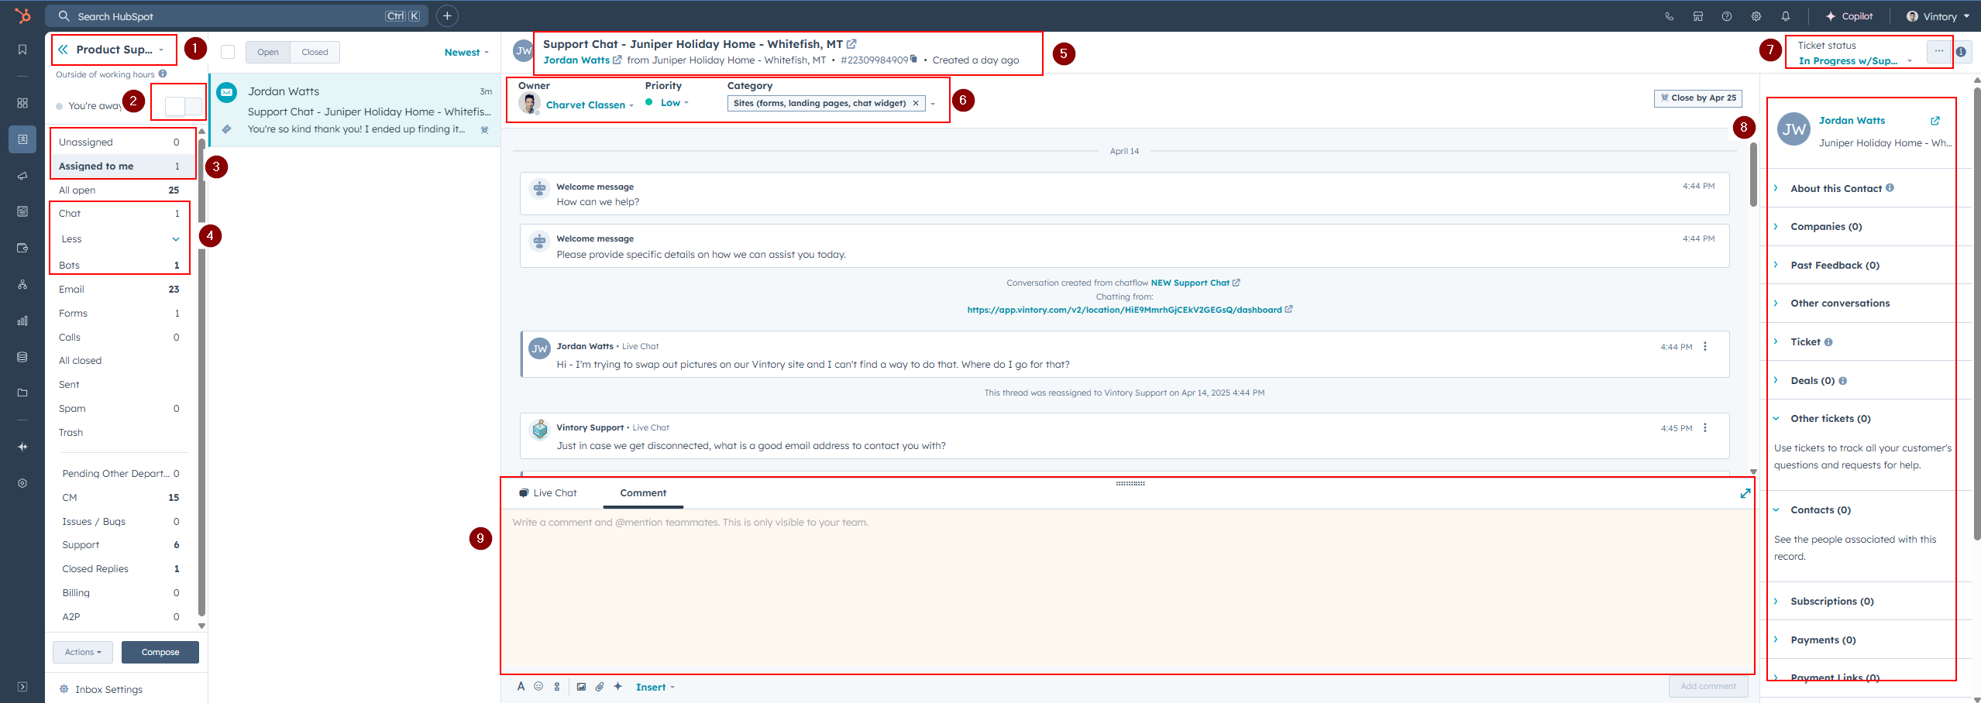Switch to the Live Chat tab
Image resolution: width=1981 pixels, height=703 pixels.
[549, 493]
